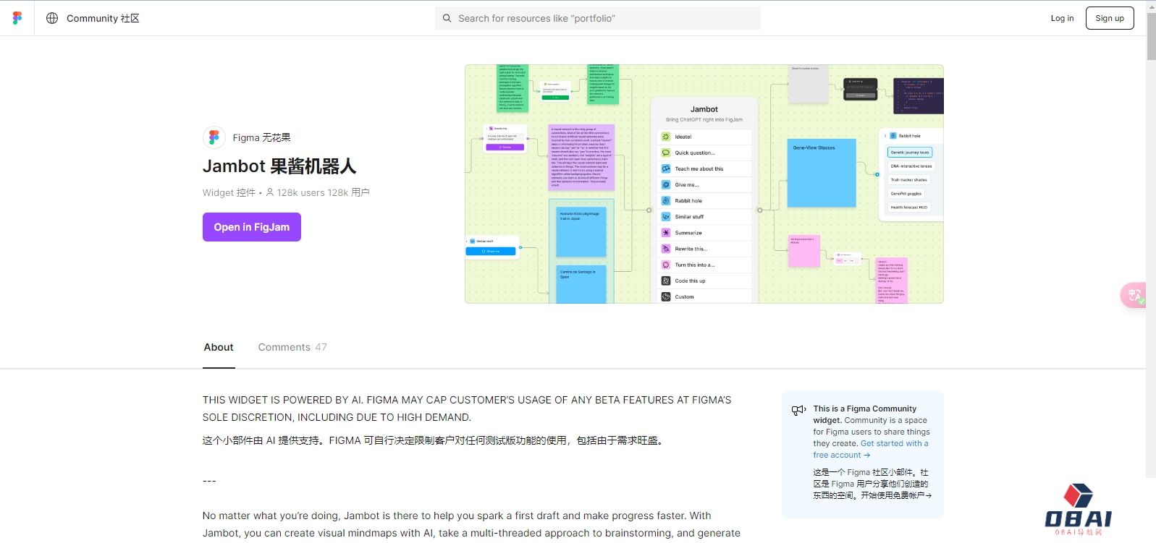Click the Community globe icon
1156x543 pixels.
[x=52, y=18]
